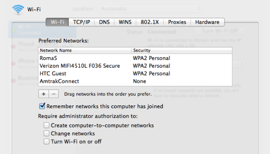Sort by Security column header
This screenshot has width=270, height=154.
(182, 50)
